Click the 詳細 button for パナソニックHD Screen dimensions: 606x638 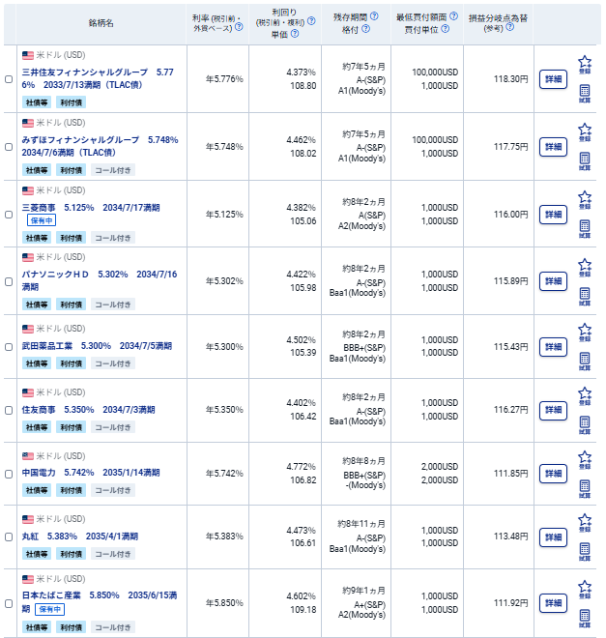pyautogui.click(x=553, y=280)
